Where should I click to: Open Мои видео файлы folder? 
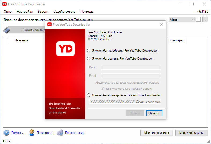point(157,133)
